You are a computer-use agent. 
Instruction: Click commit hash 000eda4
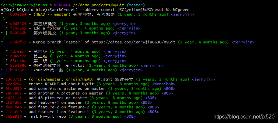18,15
